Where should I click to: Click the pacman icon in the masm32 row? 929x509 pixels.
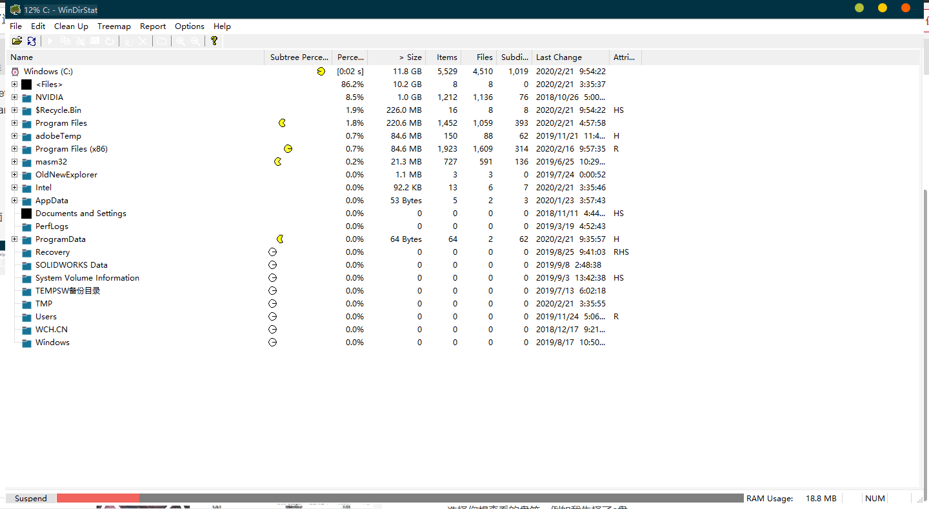[x=278, y=162]
